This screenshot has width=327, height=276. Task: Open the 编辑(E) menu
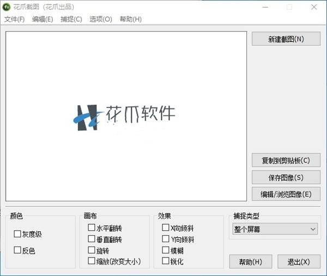(x=43, y=19)
